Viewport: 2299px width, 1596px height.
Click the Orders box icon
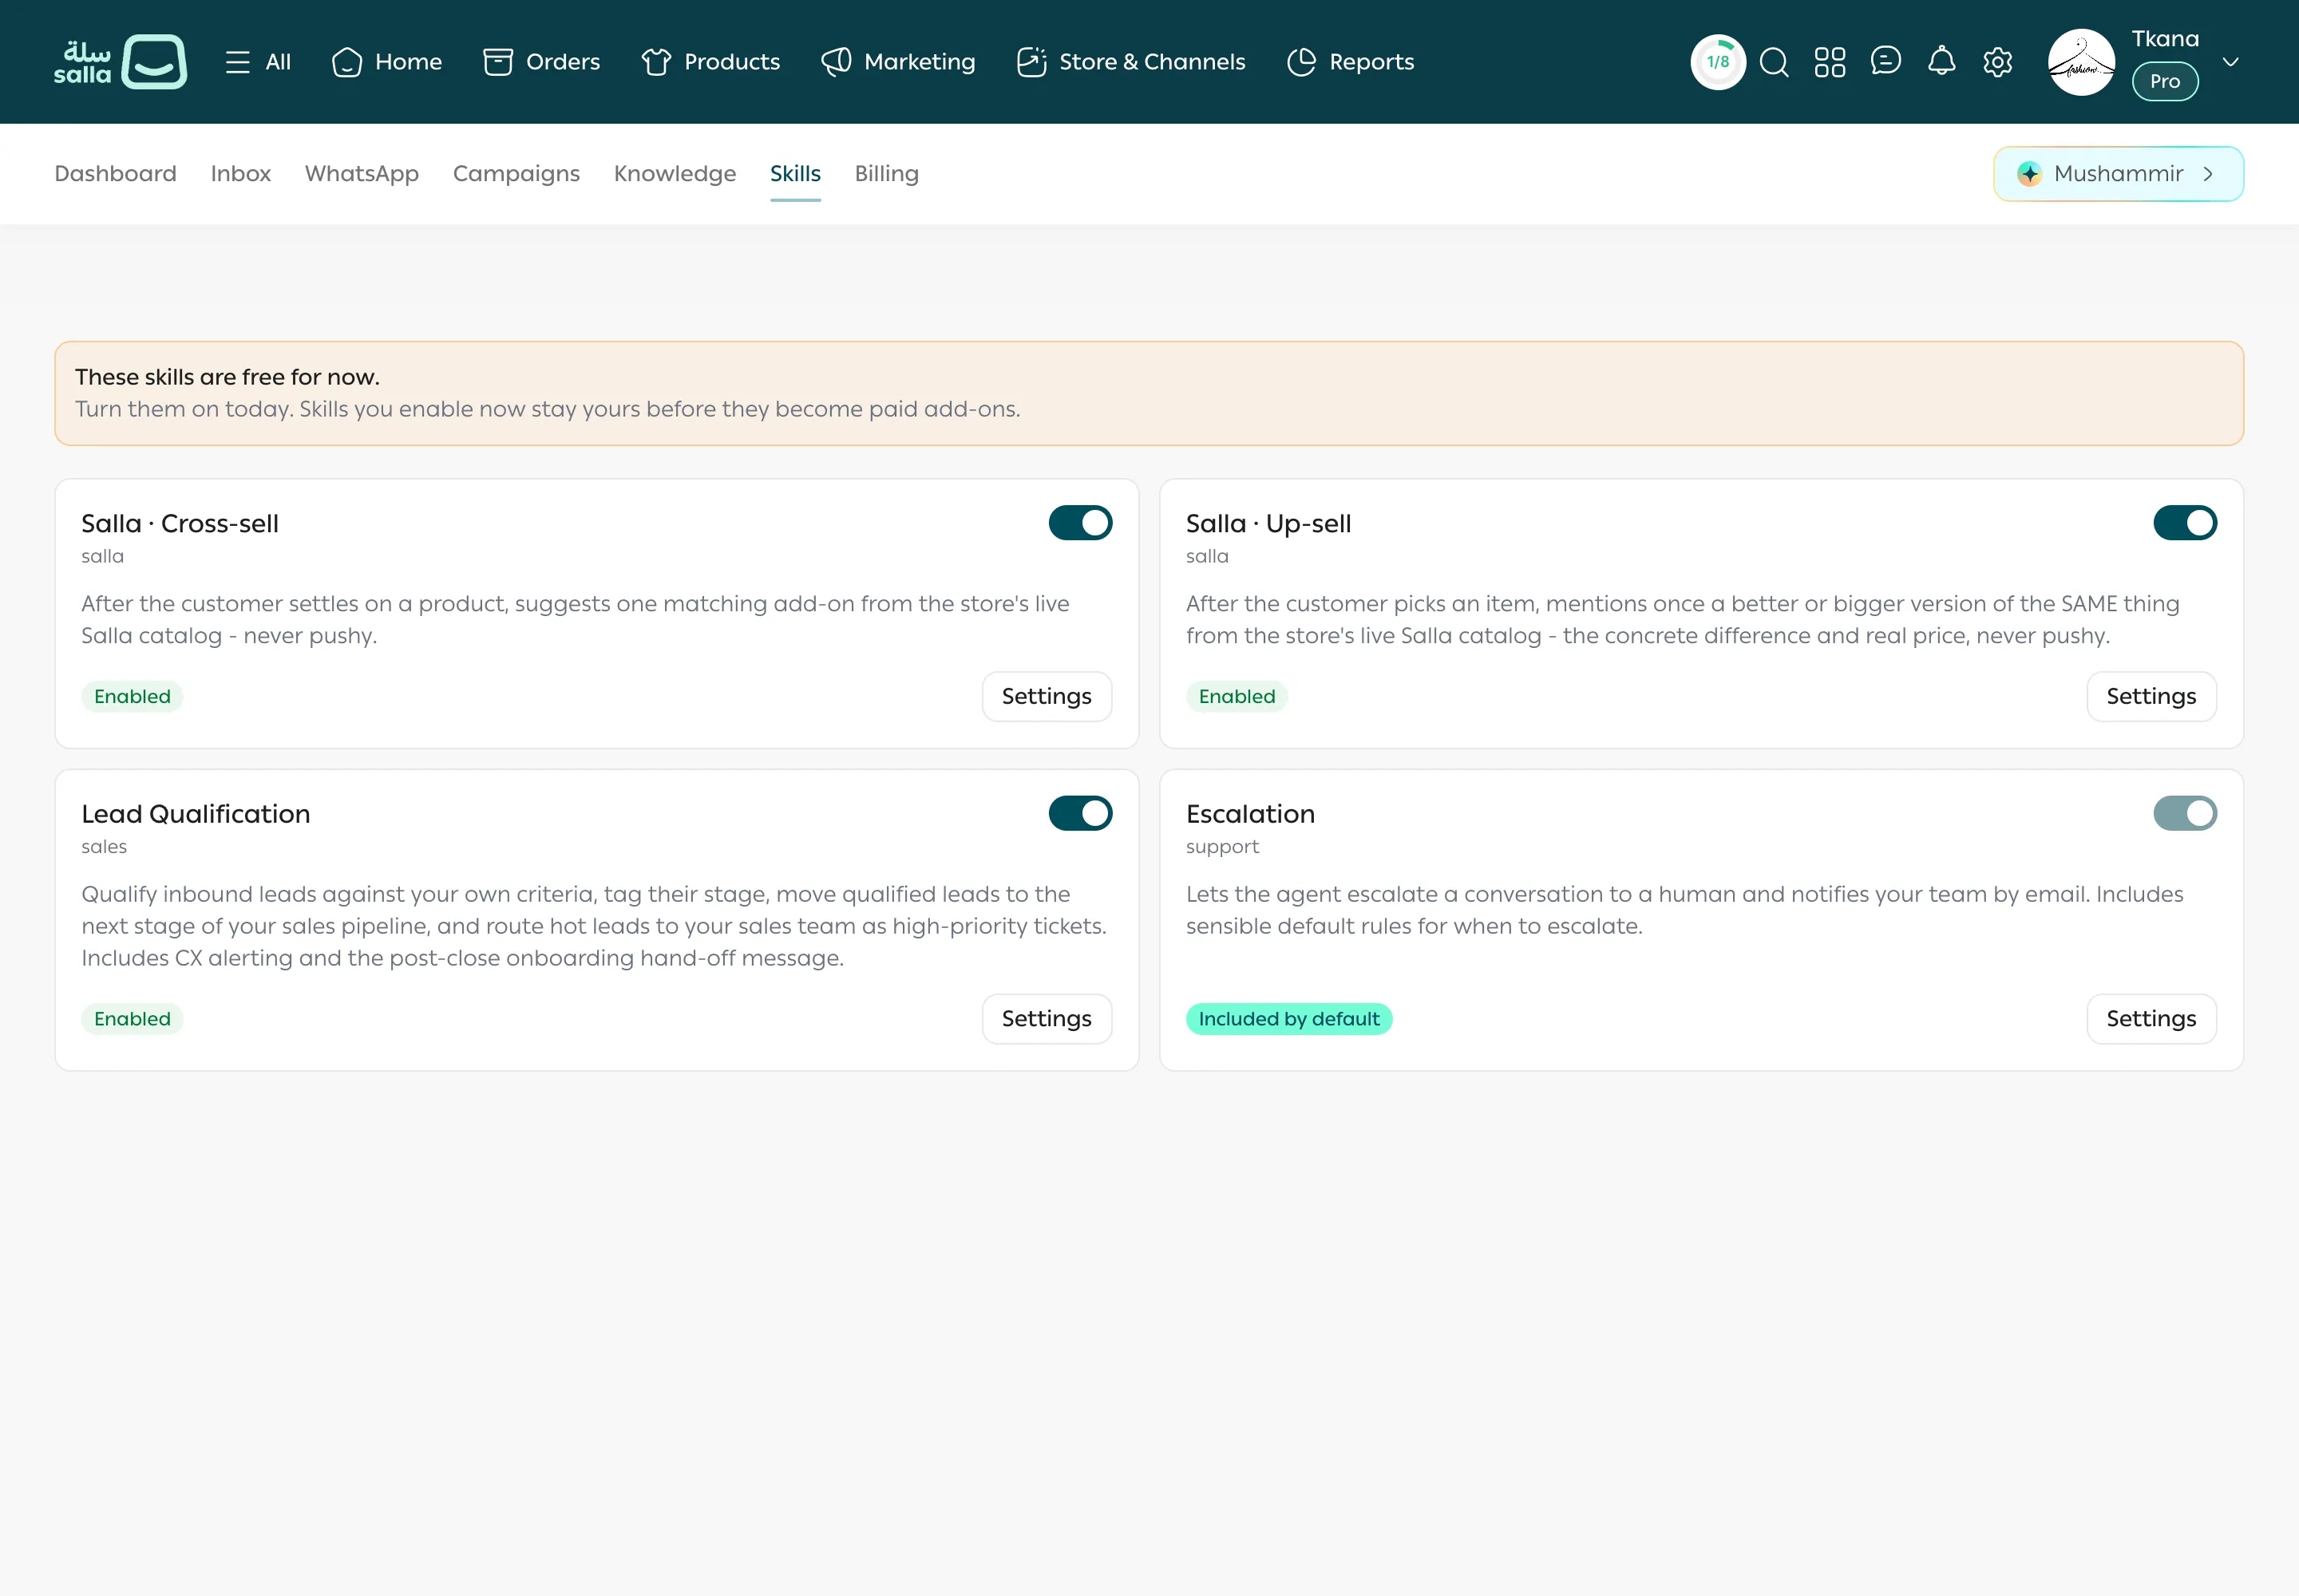(497, 62)
